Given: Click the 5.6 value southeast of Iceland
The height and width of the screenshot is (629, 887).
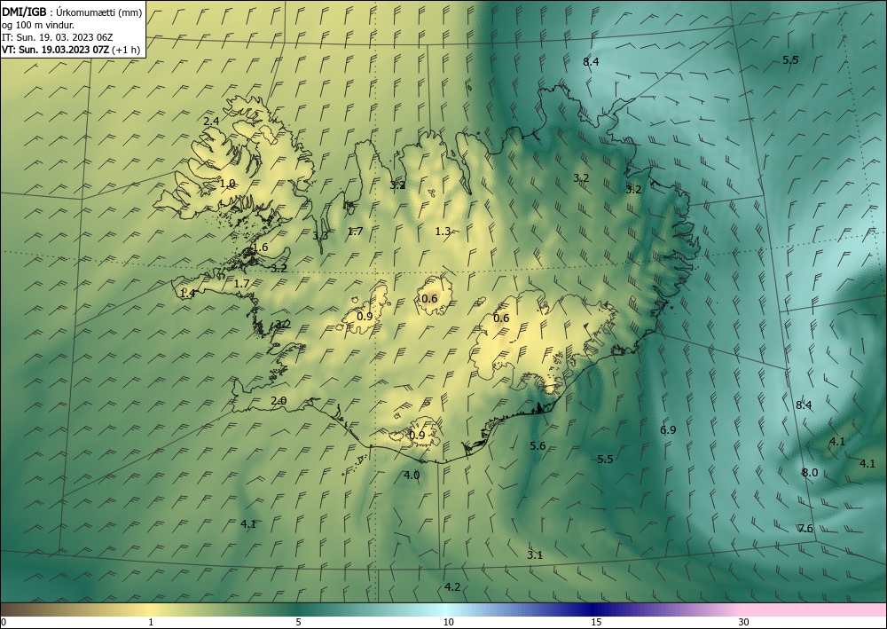Looking at the screenshot, I should 538,445.
